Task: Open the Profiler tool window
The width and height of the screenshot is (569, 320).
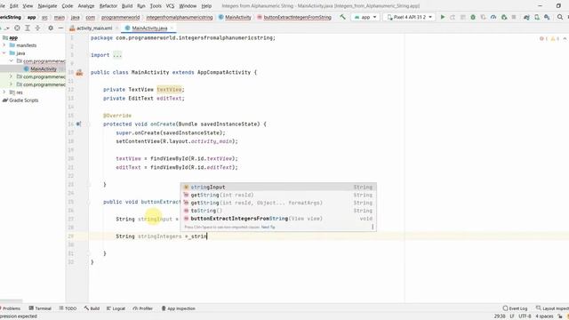Action: [142, 308]
